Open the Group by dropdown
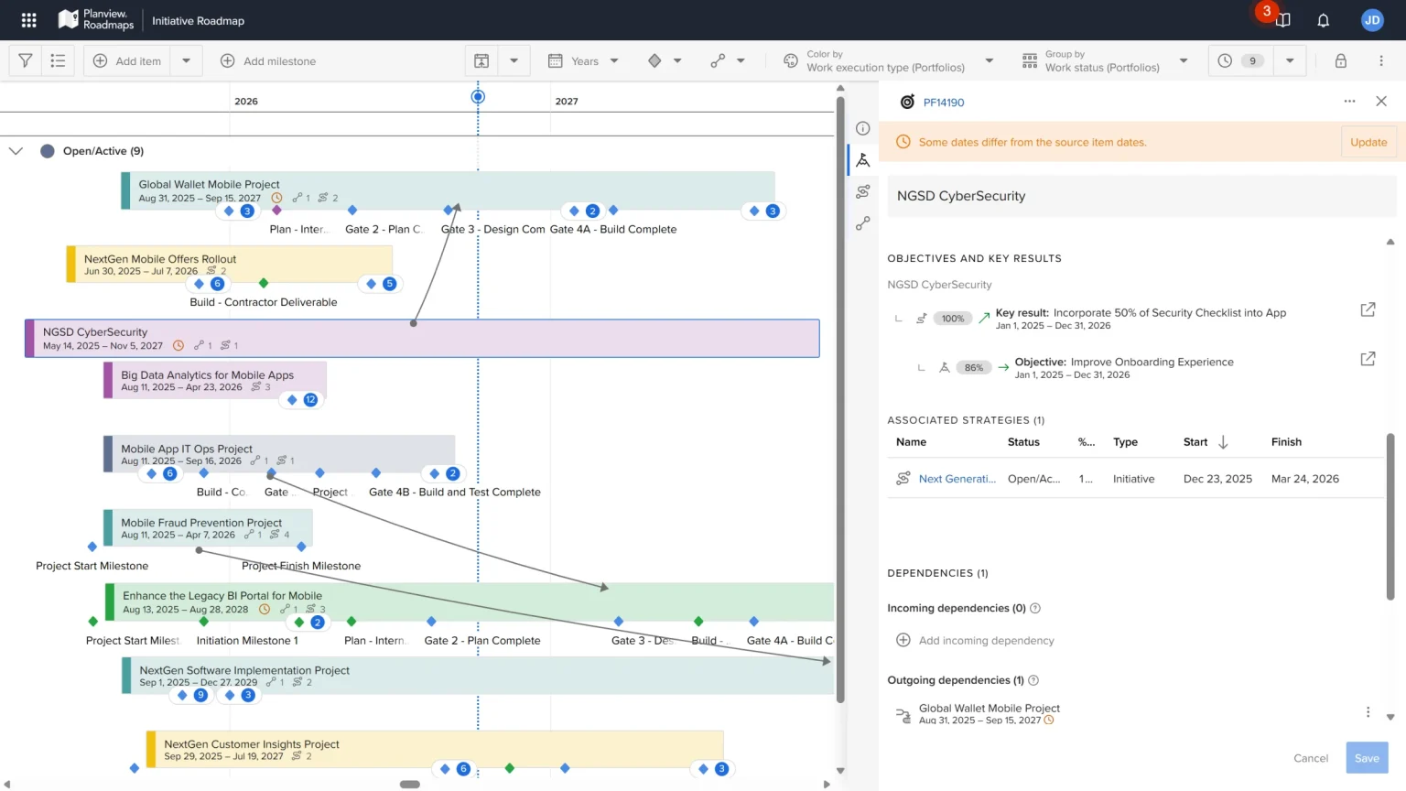Screen dimensions: 1406x791 coord(1104,61)
